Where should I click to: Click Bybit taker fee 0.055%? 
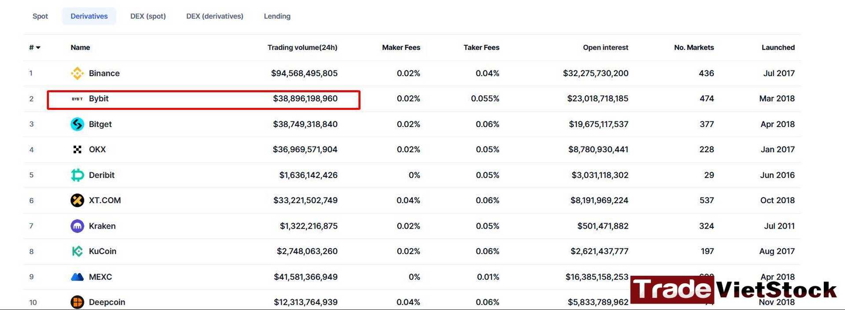485,98
